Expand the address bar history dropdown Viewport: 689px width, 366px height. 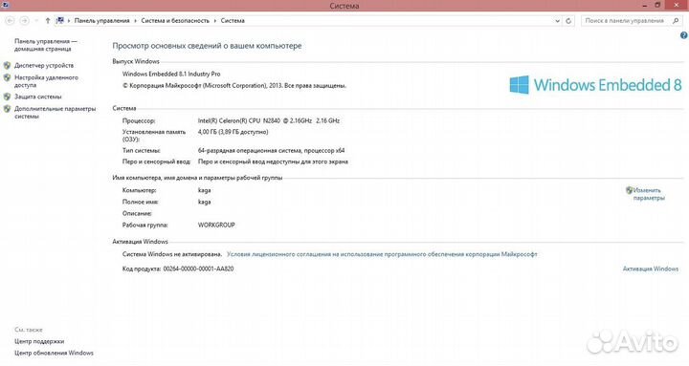pyautogui.click(x=557, y=21)
